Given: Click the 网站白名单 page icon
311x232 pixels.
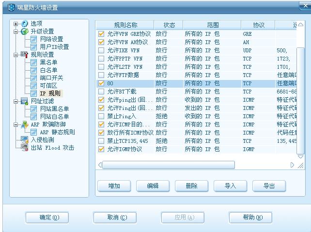Looking at the screenshot, I should click(x=34, y=117).
